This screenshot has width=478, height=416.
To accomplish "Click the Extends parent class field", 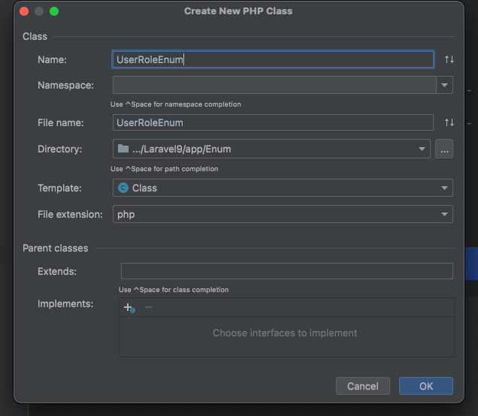I will pos(287,271).
